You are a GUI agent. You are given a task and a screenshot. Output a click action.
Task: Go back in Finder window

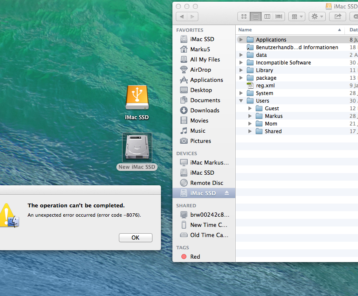182,17
